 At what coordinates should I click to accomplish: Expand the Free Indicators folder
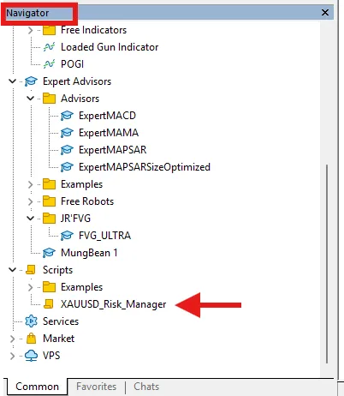30,30
